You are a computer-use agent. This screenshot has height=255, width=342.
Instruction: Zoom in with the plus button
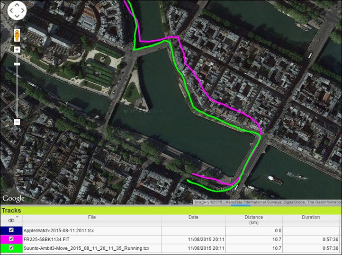(x=17, y=50)
